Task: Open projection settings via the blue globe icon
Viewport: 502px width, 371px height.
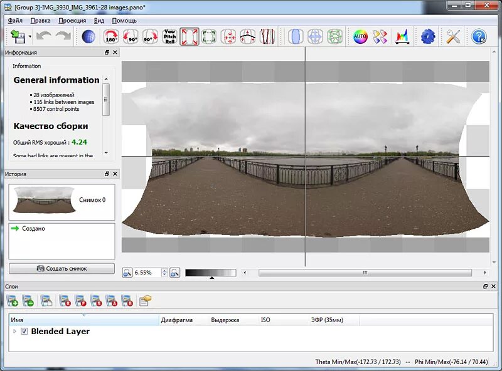Action: click(88, 36)
